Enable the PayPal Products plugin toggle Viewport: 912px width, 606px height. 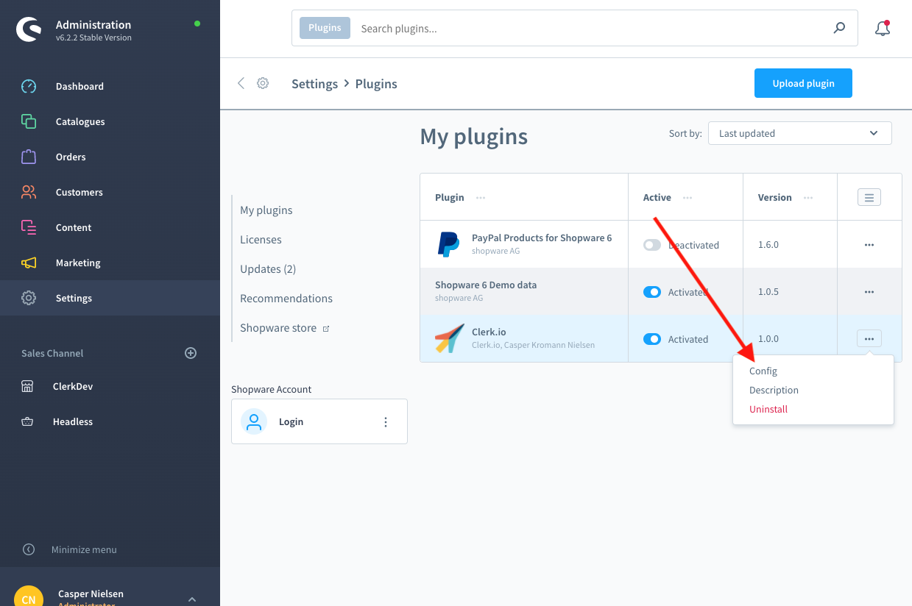(x=652, y=245)
